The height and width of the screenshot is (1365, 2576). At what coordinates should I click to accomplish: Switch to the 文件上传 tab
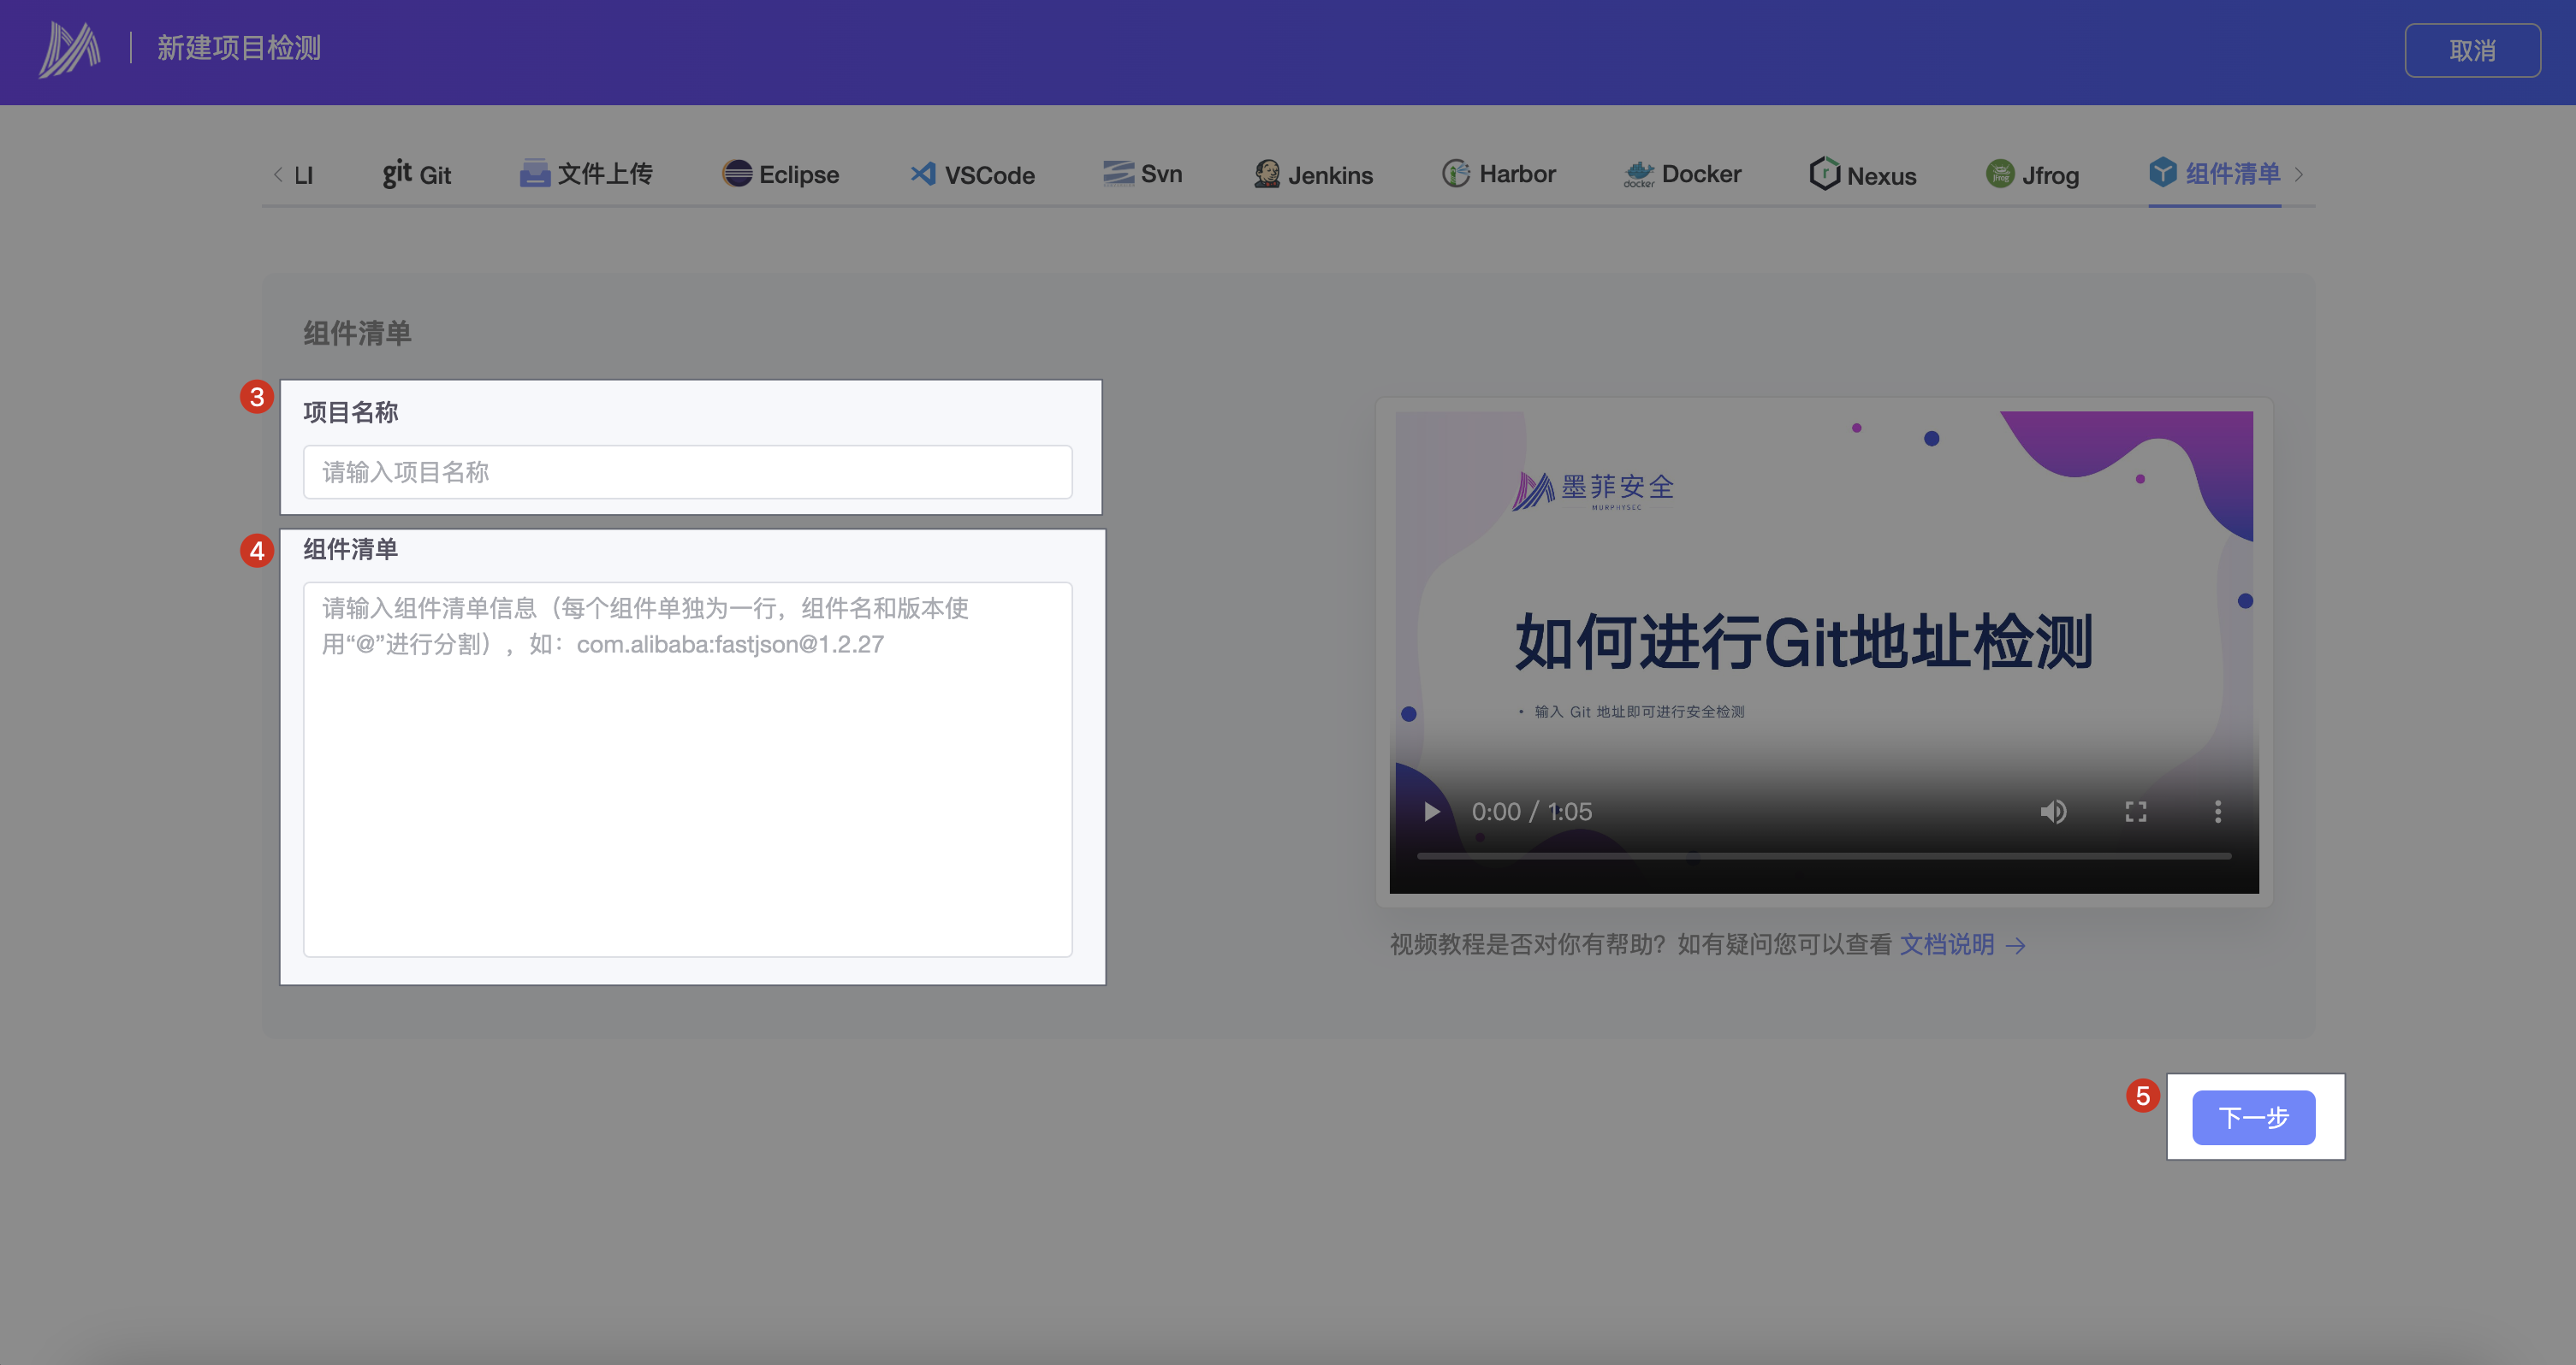coord(586,174)
